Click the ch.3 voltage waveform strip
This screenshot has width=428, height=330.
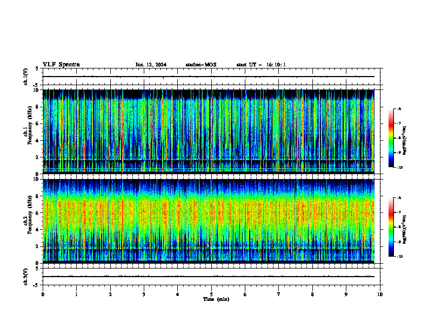(x=211, y=277)
